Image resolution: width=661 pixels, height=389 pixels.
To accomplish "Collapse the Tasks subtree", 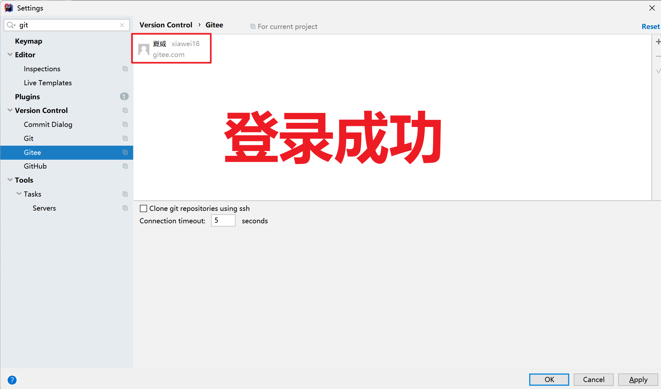I will 19,194.
